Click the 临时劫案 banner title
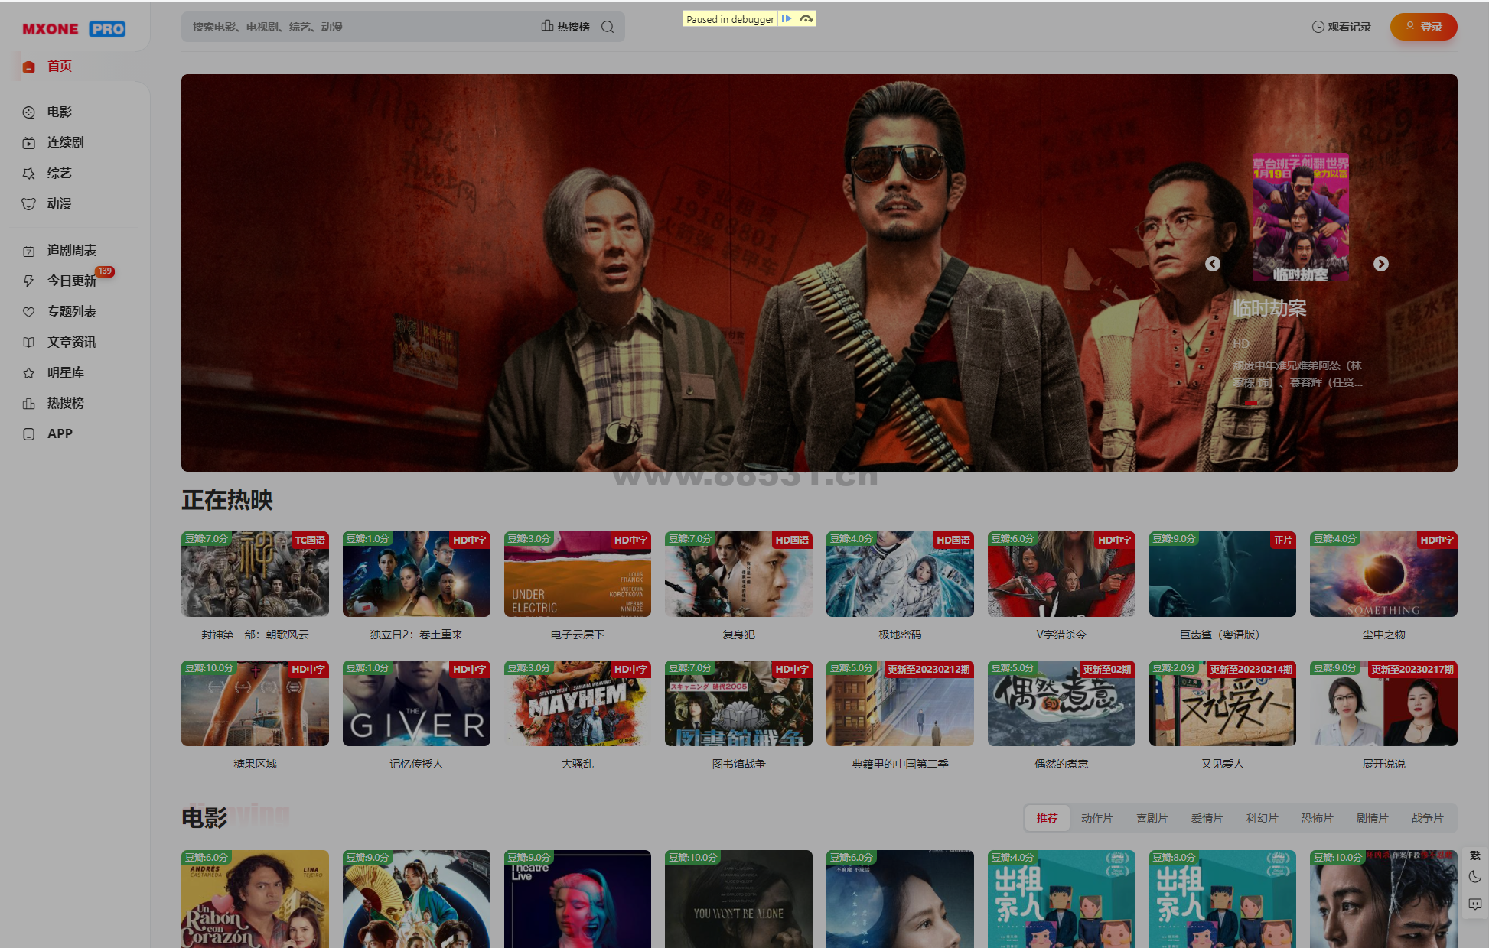This screenshot has height=948, width=1489. (1270, 308)
